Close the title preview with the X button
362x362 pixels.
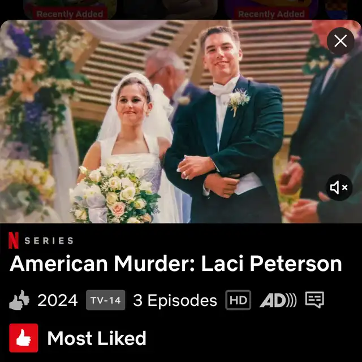click(341, 41)
